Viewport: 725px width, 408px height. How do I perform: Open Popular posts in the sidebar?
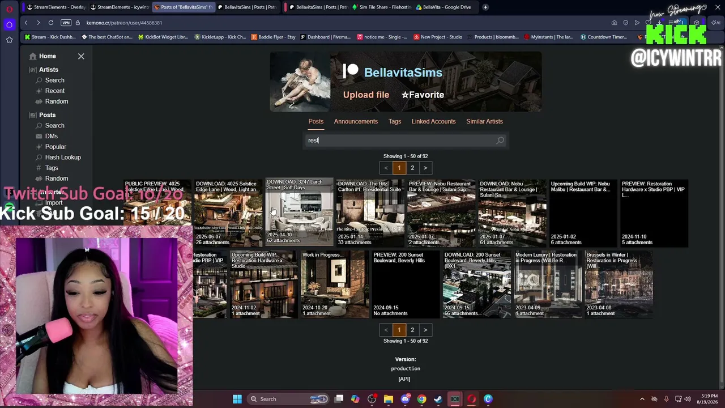56,147
